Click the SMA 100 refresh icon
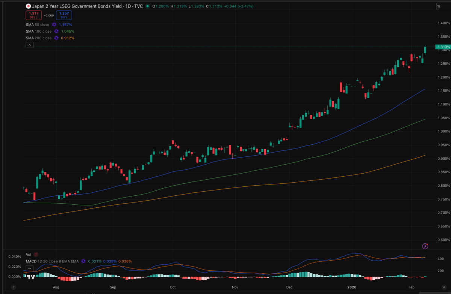The width and height of the screenshot is (451, 294). [56, 31]
